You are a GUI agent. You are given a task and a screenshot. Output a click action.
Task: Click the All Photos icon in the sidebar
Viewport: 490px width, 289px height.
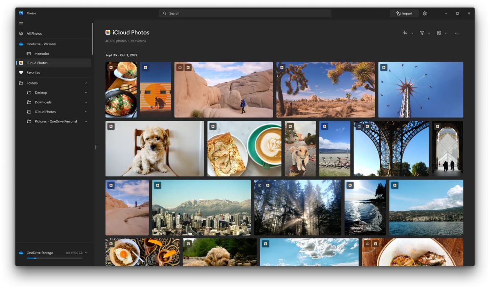coord(22,34)
